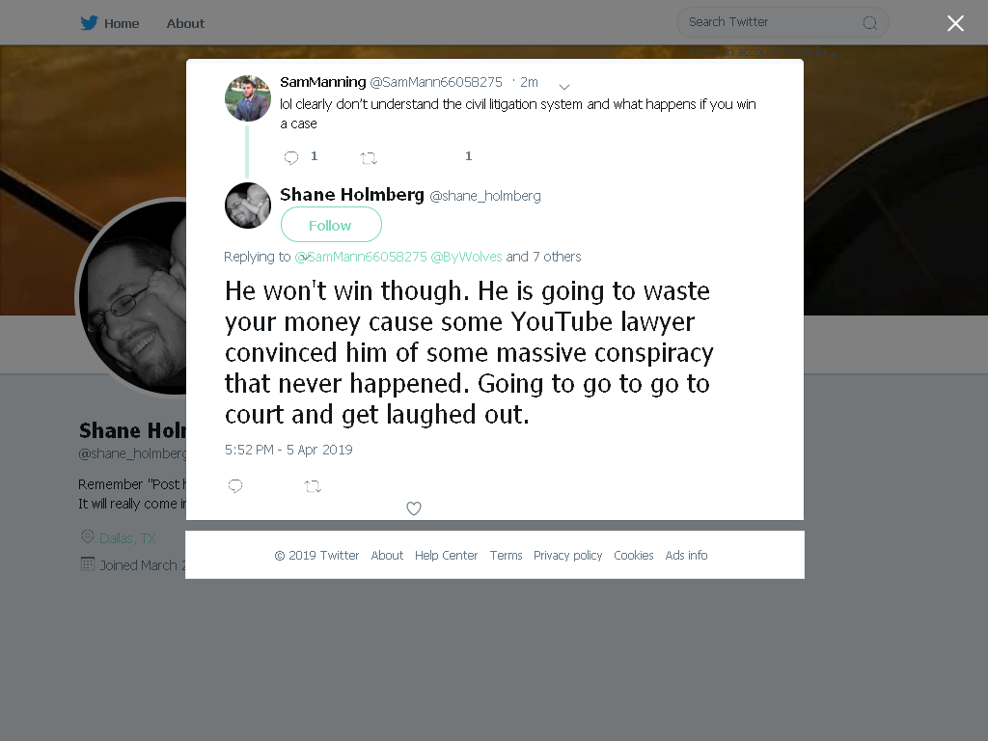988x741 pixels.
Task: Open the Home menu item
Action: pyautogui.click(x=122, y=23)
